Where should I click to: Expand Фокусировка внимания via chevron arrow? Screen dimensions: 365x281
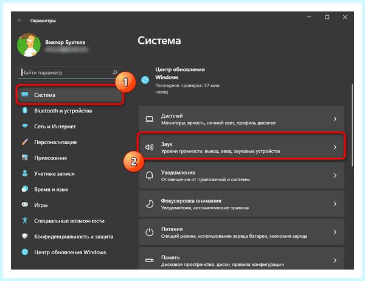335,204
